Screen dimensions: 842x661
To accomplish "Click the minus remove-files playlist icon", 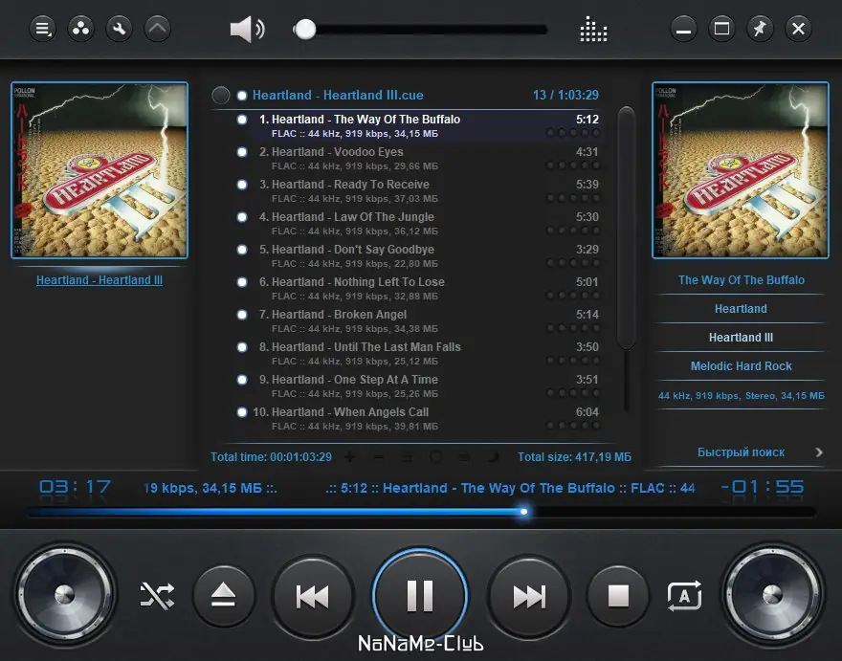I will pyautogui.click(x=378, y=457).
